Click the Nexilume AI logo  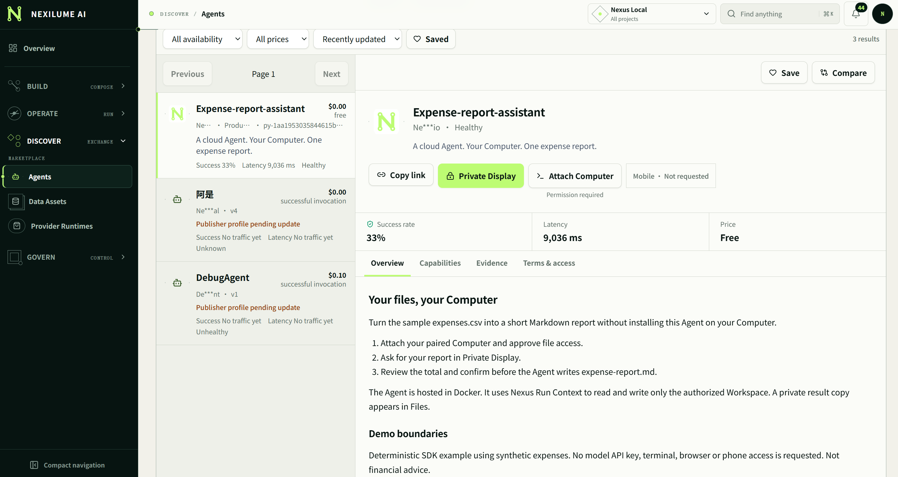14,14
